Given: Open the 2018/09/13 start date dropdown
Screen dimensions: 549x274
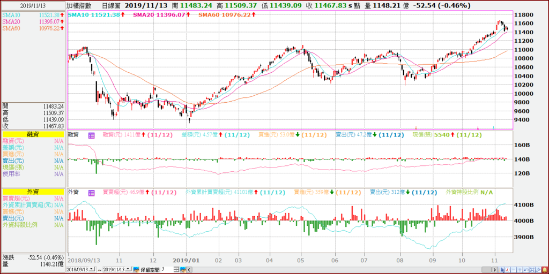Looking at the screenshot, I should [x=92, y=270].
